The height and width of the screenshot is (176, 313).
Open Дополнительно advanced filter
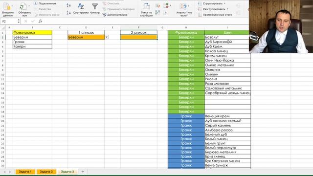[115, 15]
